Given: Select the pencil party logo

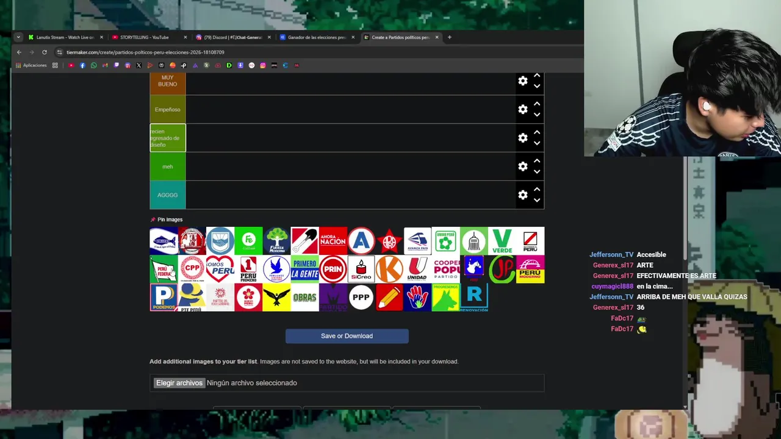Looking at the screenshot, I should (389, 298).
